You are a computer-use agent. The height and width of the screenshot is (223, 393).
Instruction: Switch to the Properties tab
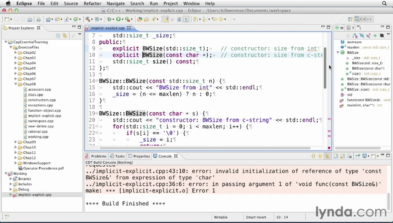pos(139,156)
